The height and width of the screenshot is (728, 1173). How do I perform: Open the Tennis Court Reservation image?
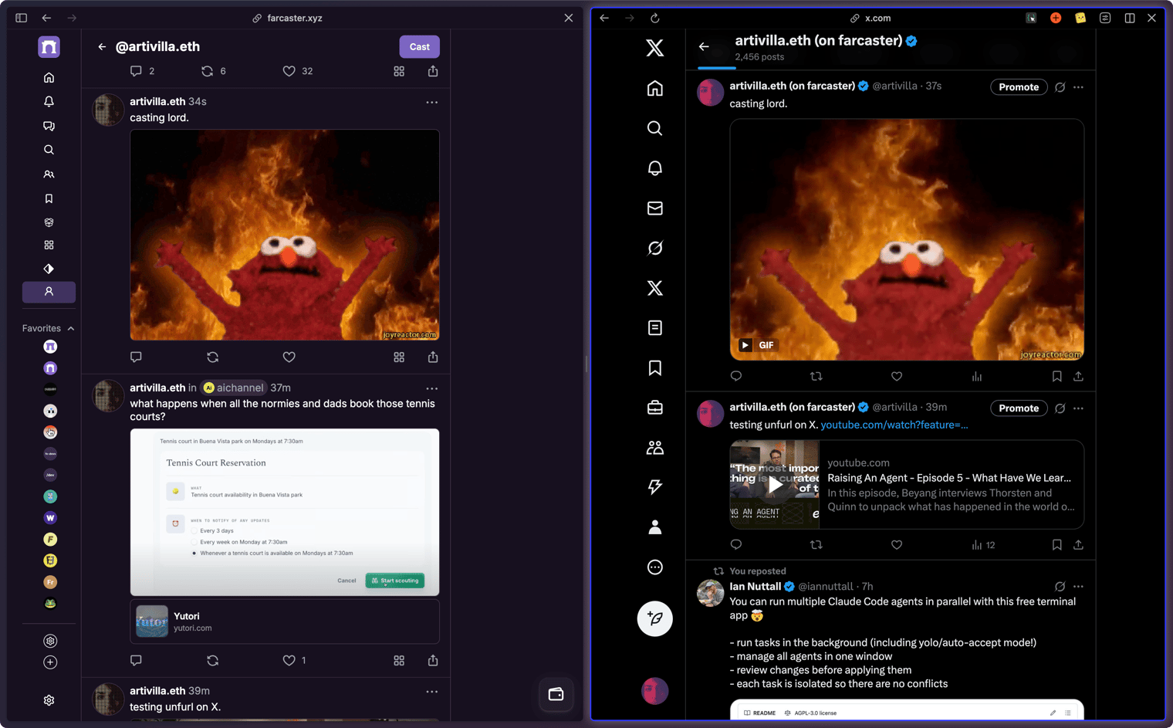(x=285, y=512)
